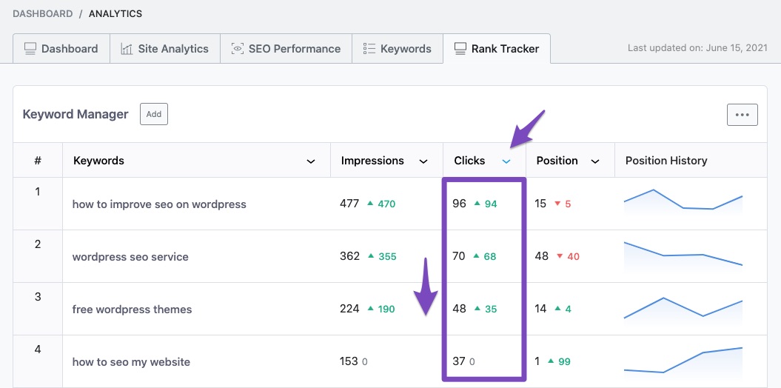Viewport: 781px width, 388px height.
Task: Open the SEO Performance tab
Action: pyautogui.click(x=286, y=49)
